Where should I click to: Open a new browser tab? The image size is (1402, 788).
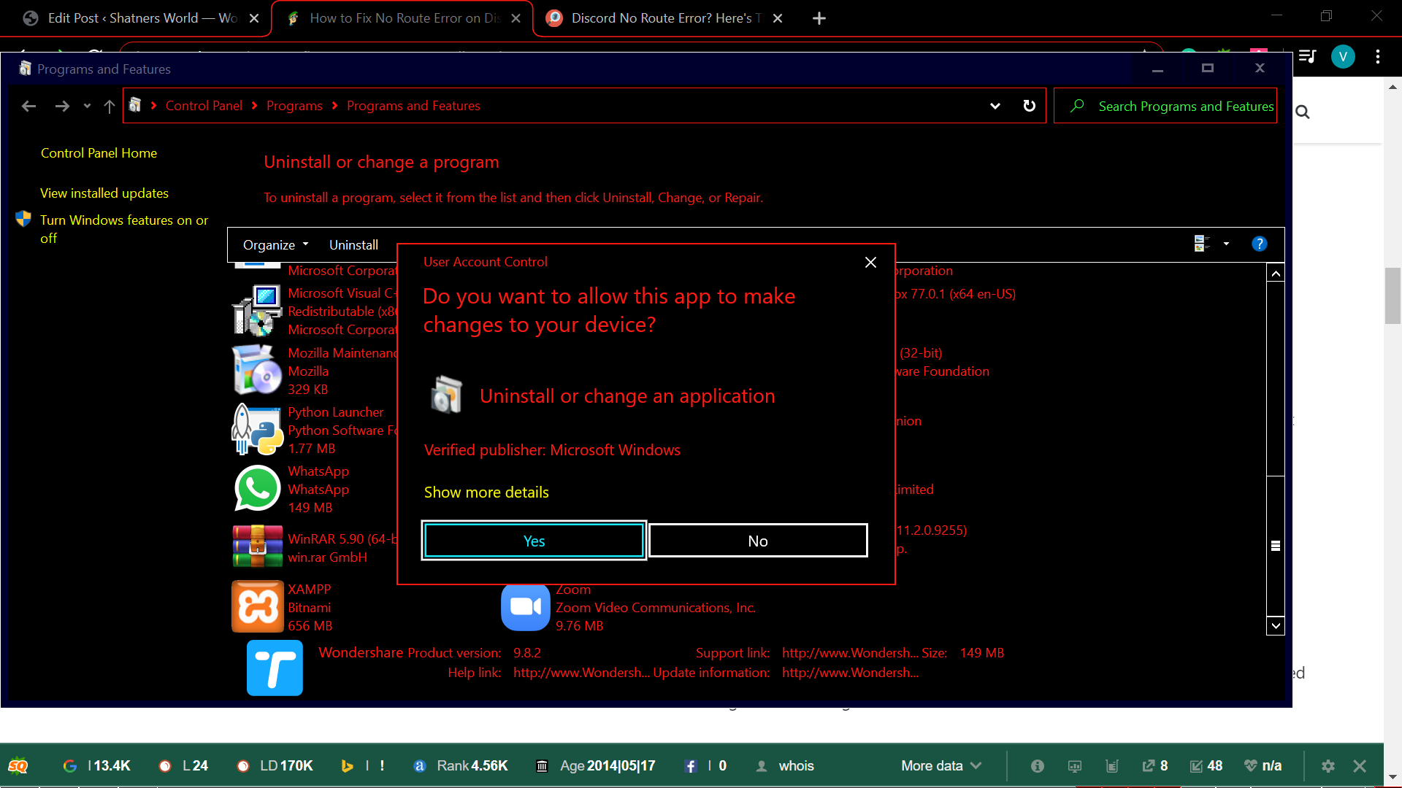(x=819, y=18)
